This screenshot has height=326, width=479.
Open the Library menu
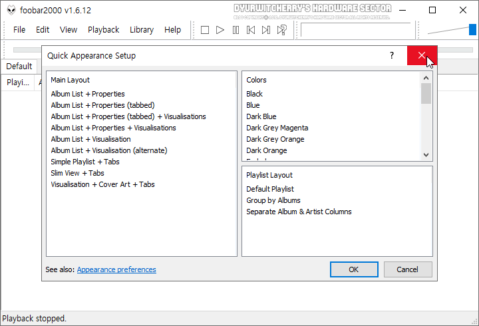point(142,30)
